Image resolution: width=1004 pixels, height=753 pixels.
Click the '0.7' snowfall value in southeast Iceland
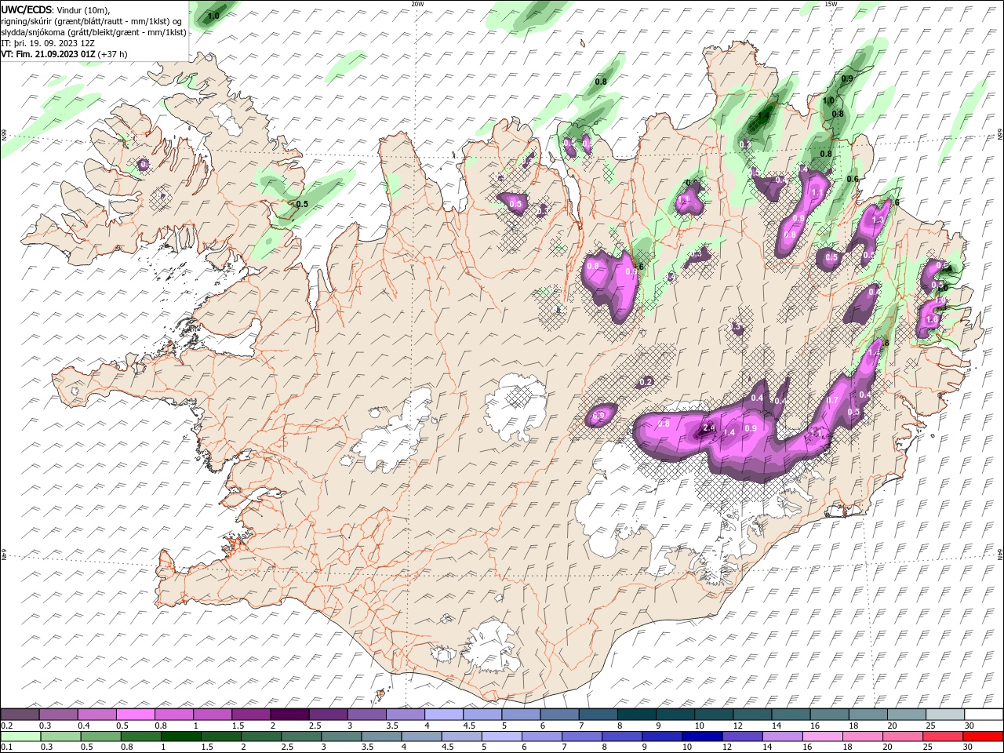(833, 400)
